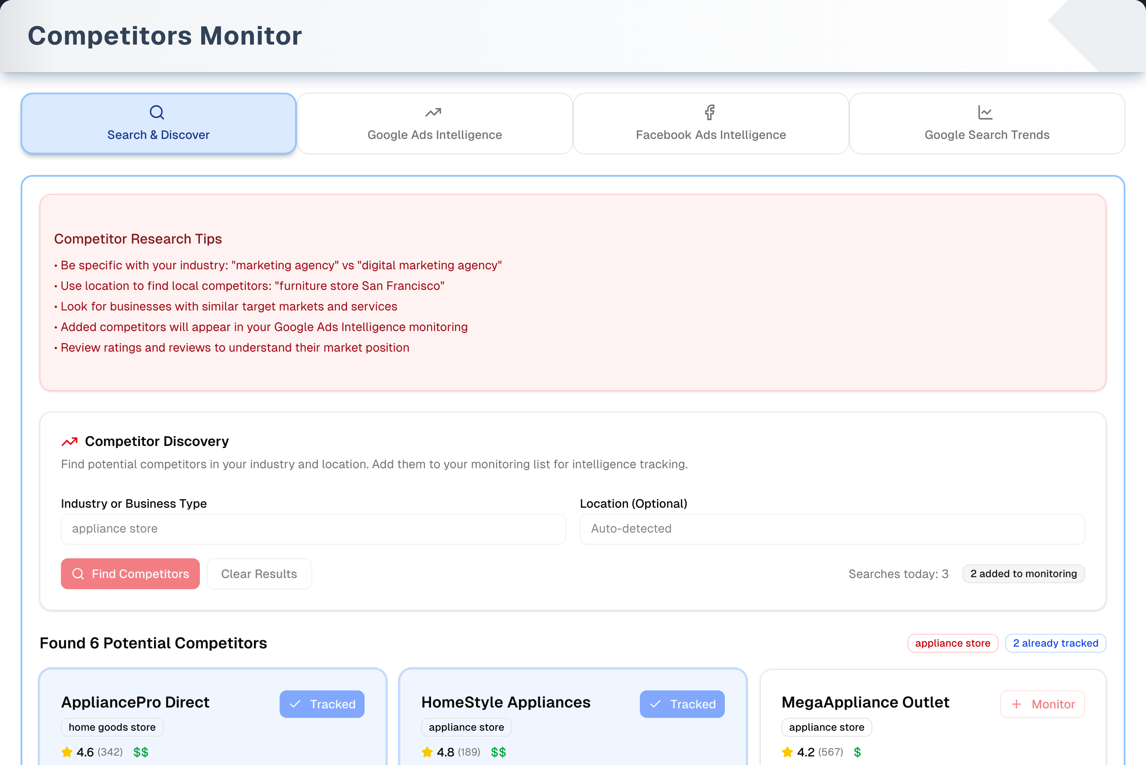Click the Industry or Business Type field
The width and height of the screenshot is (1146, 765).
pyautogui.click(x=313, y=529)
